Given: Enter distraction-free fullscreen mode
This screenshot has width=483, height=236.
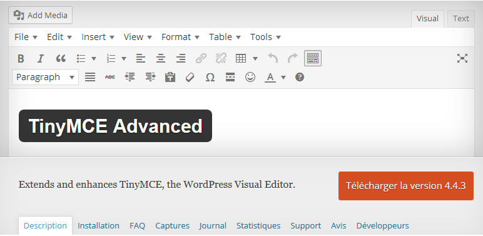Looking at the screenshot, I should point(462,58).
